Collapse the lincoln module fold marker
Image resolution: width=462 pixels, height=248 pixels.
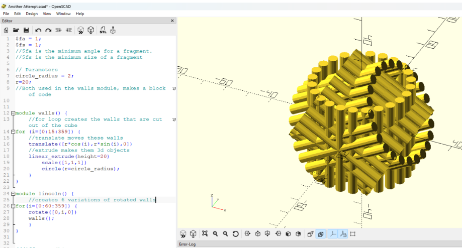[x=13, y=193]
